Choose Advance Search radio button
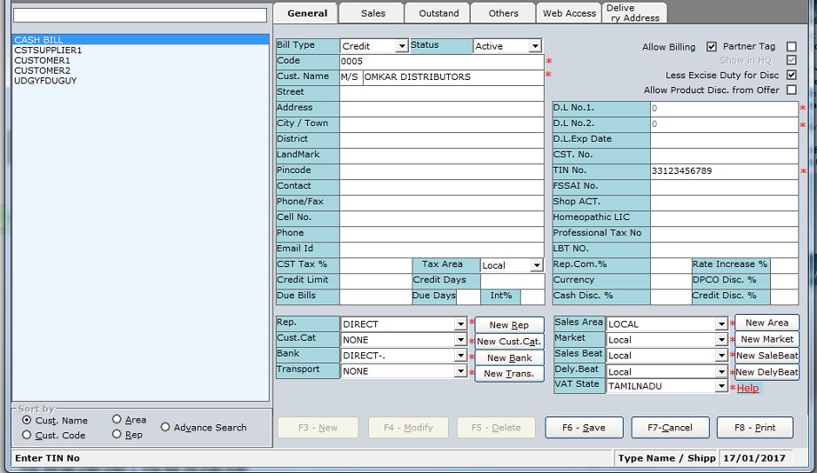 click(x=165, y=428)
